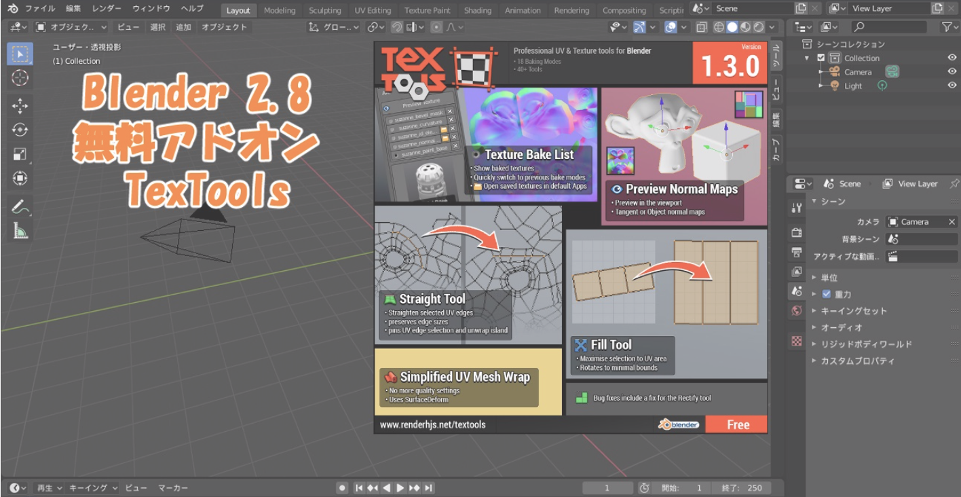Open the outliner filter dropdown
This screenshot has height=497, width=961.
[x=948, y=27]
